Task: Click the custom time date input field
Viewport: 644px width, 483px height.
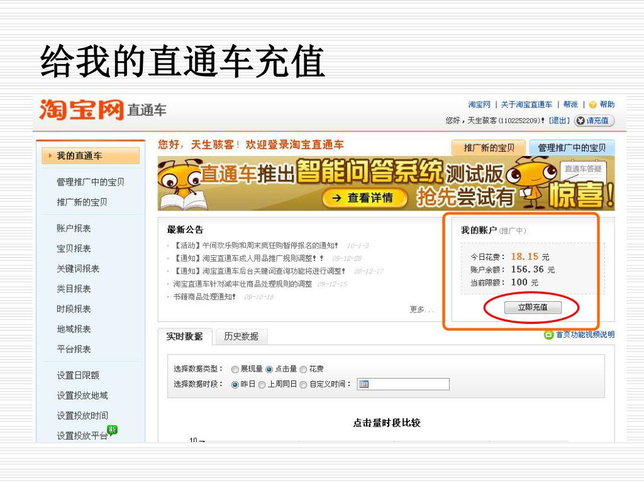Action: click(x=403, y=384)
